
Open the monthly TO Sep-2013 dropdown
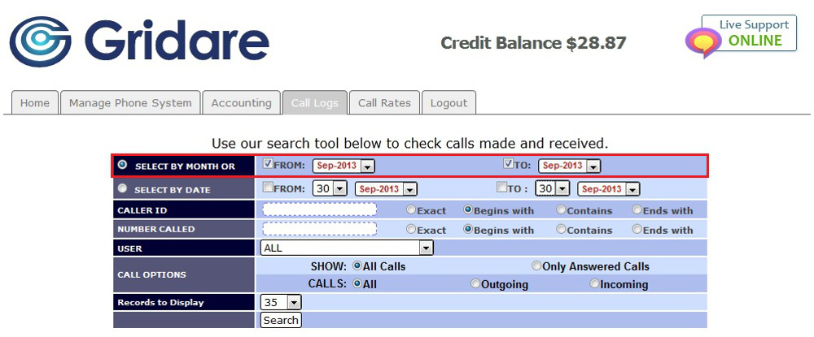(x=569, y=166)
